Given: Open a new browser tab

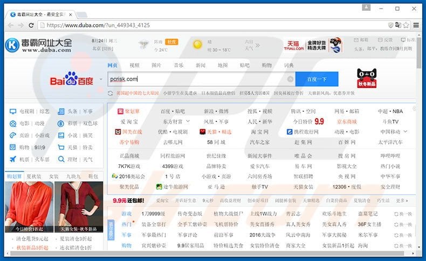Looking at the screenshot, I should point(81,15).
